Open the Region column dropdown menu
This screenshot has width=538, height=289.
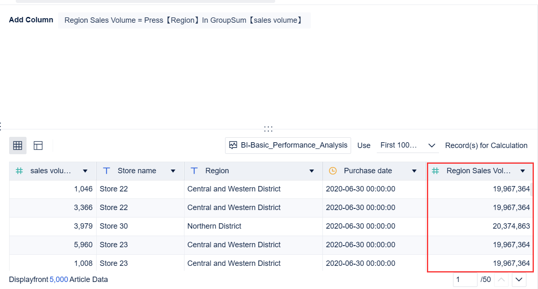pos(311,170)
